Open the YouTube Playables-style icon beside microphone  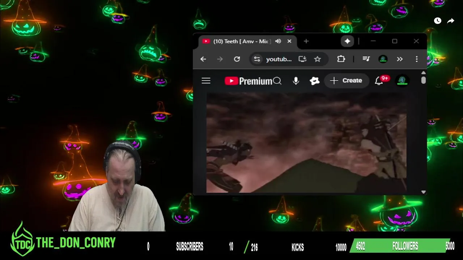pos(315,81)
